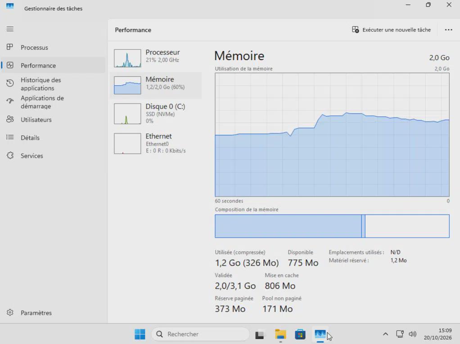This screenshot has width=460, height=344.
Task: Click the volume speaker tray icon
Action: point(412,334)
